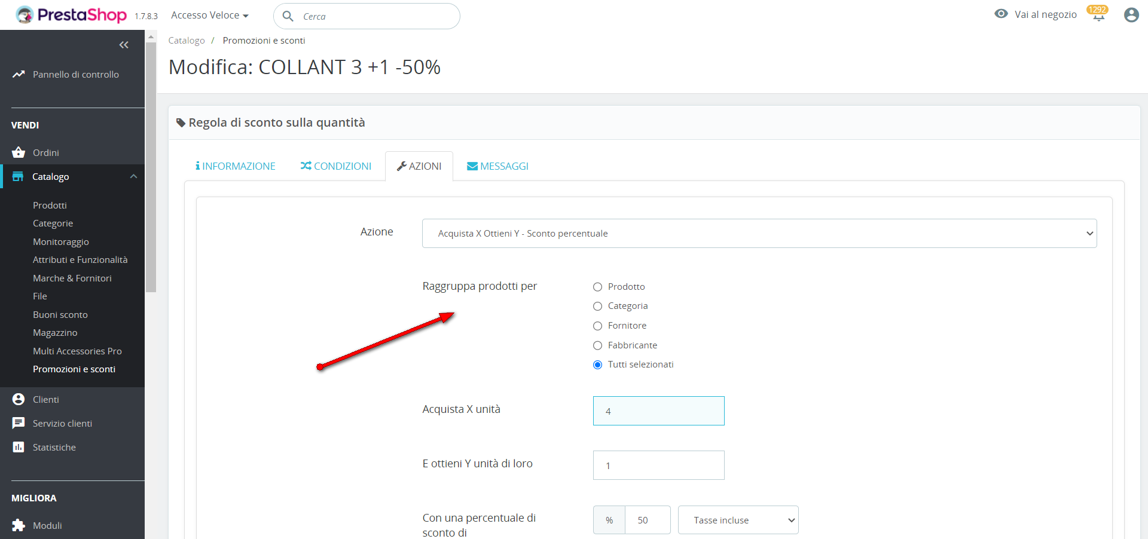Switch to the CONDIZIONI tab

(336, 166)
